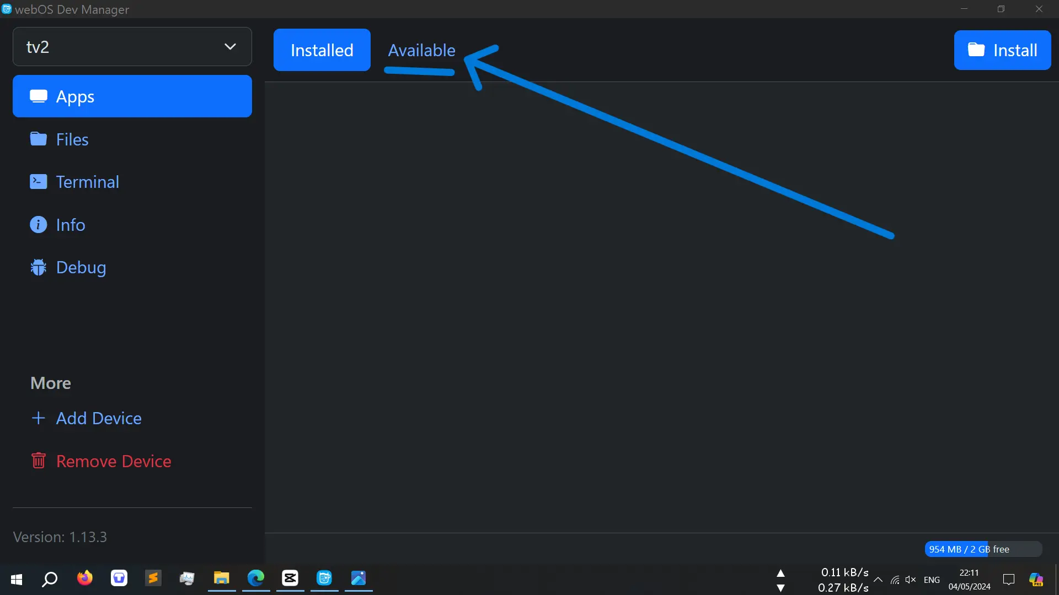Click the Install button
The image size is (1059, 595).
(1002, 50)
